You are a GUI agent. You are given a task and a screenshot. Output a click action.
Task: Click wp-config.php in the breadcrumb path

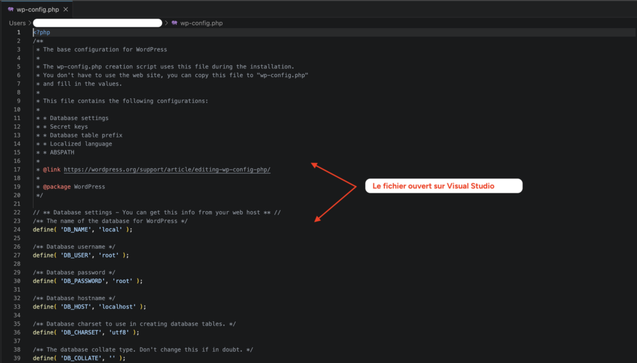click(202, 23)
